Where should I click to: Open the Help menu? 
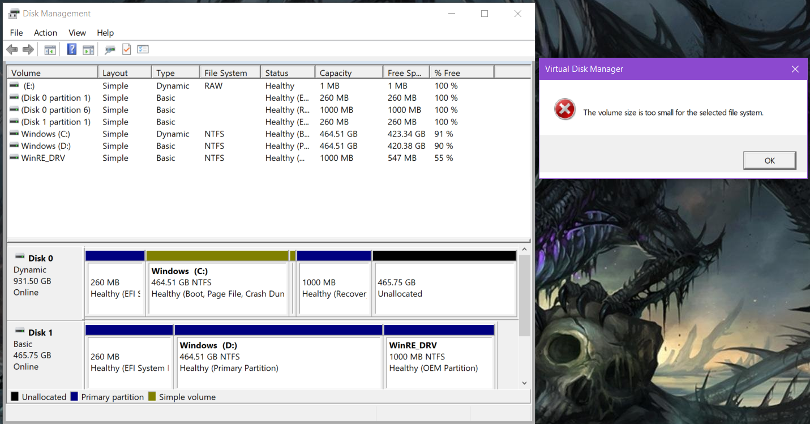tap(105, 33)
